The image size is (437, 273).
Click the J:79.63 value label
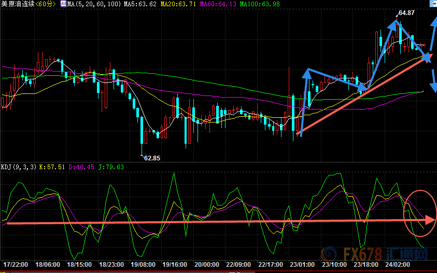point(111,167)
